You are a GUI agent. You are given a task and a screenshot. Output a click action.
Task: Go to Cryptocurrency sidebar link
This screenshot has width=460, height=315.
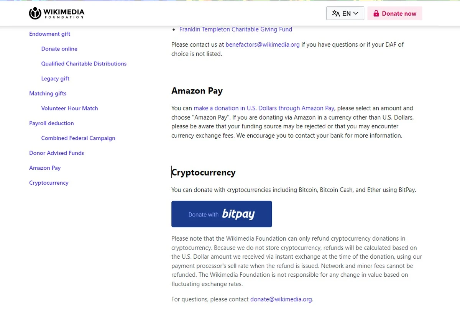[x=49, y=183]
